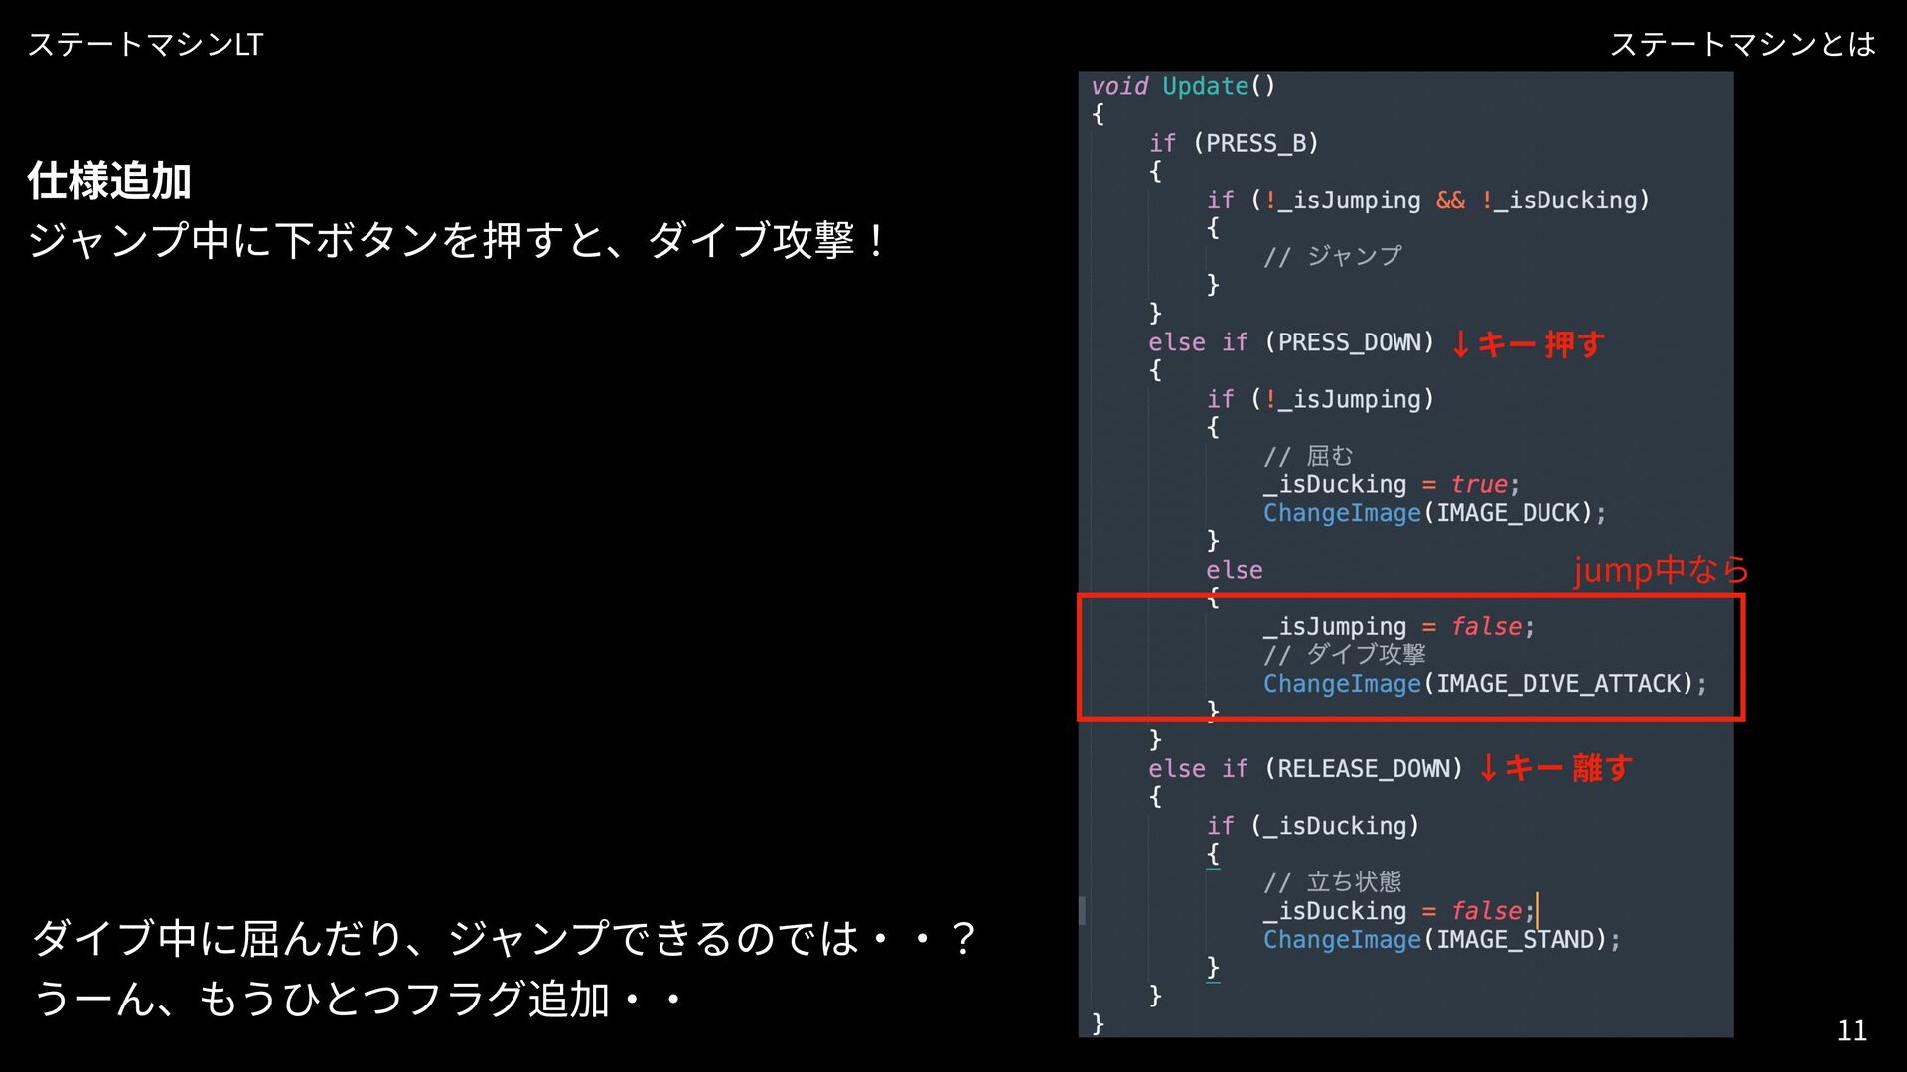Click the void Update() function name
The width and height of the screenshot is (1907, 1072).
pyautogui.click(x=1204, y=86)
